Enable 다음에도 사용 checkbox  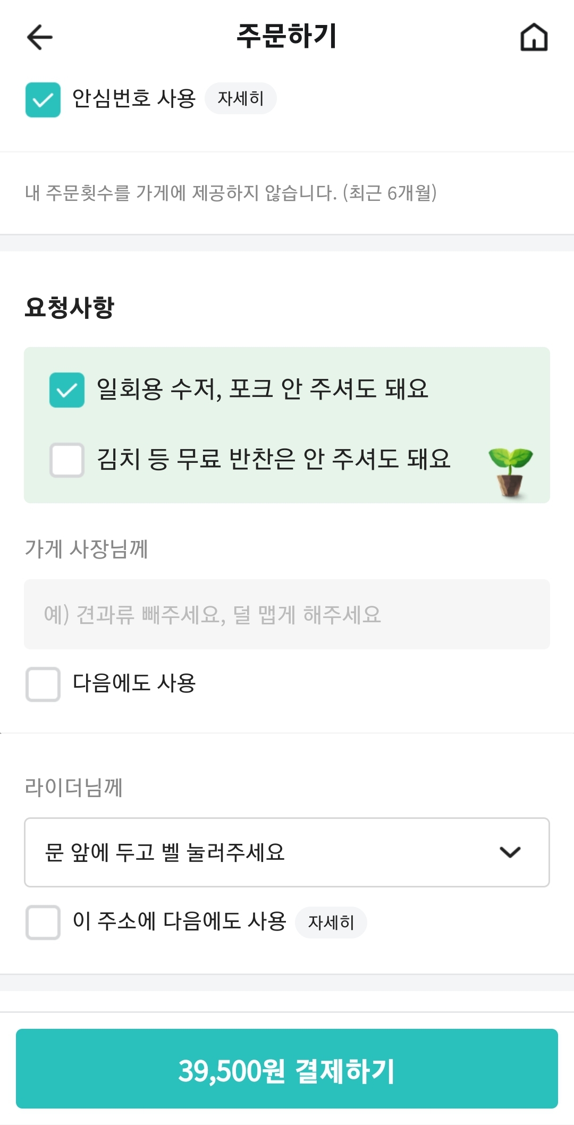pos(43,684)
